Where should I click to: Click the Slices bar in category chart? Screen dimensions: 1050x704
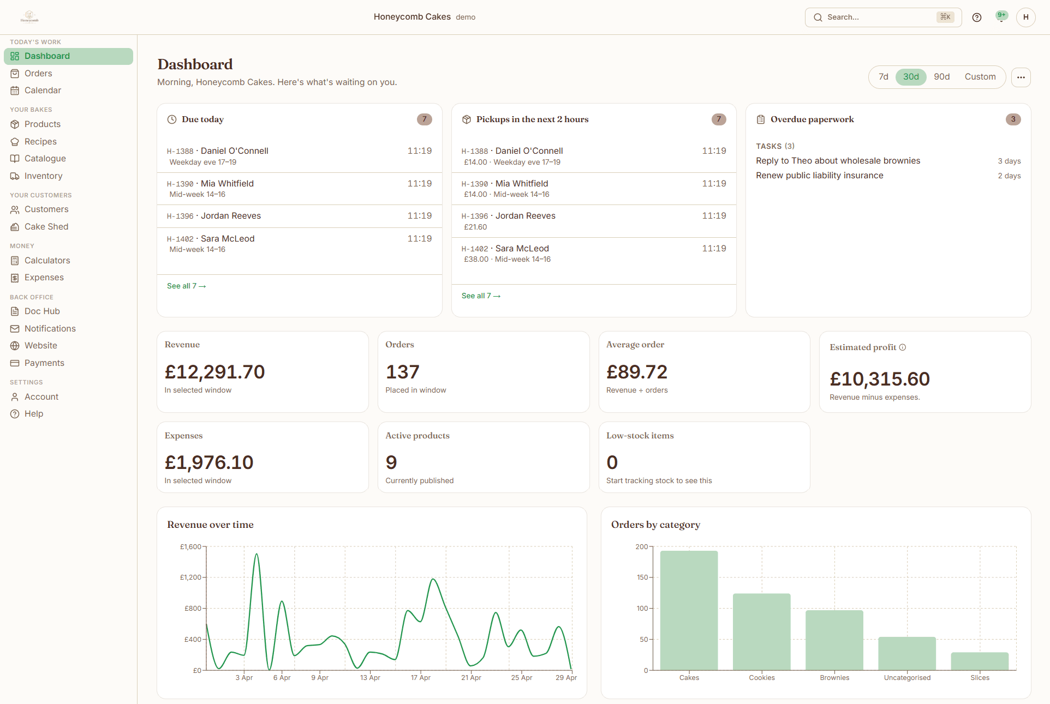click(980, 661)
